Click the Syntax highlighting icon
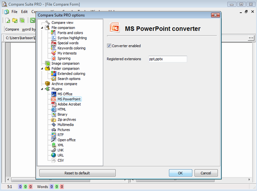Image resolution: width=257 pixels, height=191 pixels. (53, 38)
